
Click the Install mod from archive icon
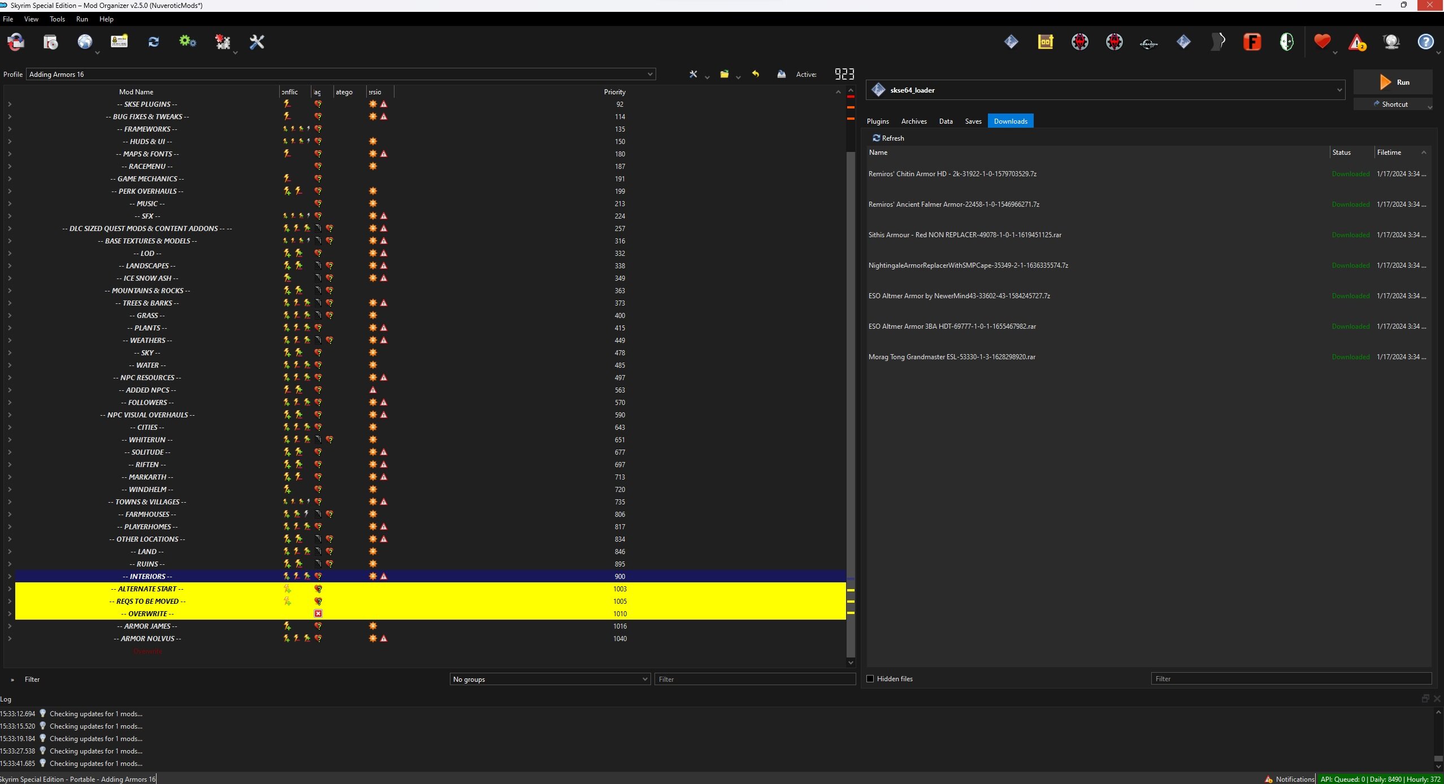tap(51, 42)
